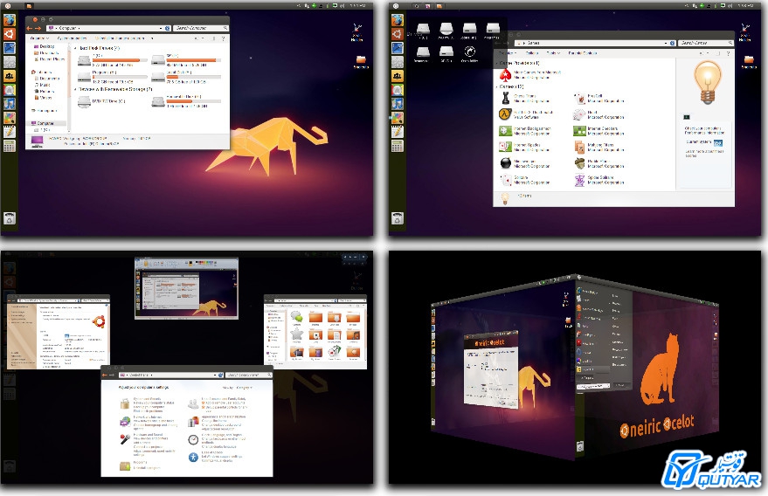Click usage bar of Programs (E:)
This screenshot has height=496, width=768.
pyautogui.click(x=120, y=77)
